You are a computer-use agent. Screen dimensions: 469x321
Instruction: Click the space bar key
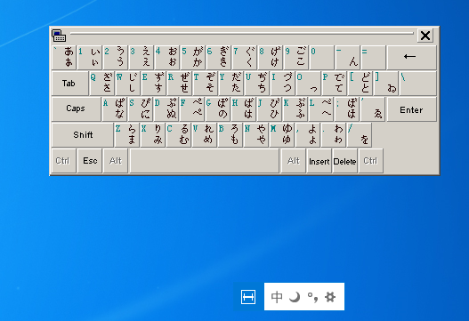(x=205, y=161)
